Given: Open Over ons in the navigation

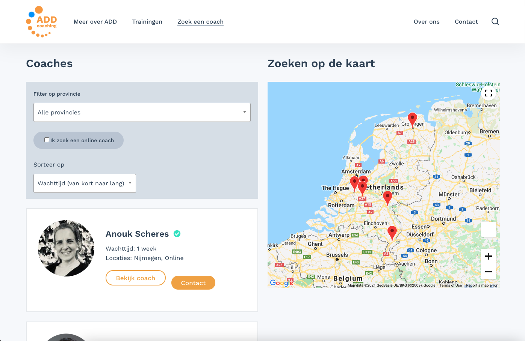Looking at the screenshot, I should (x=427, y=22).
